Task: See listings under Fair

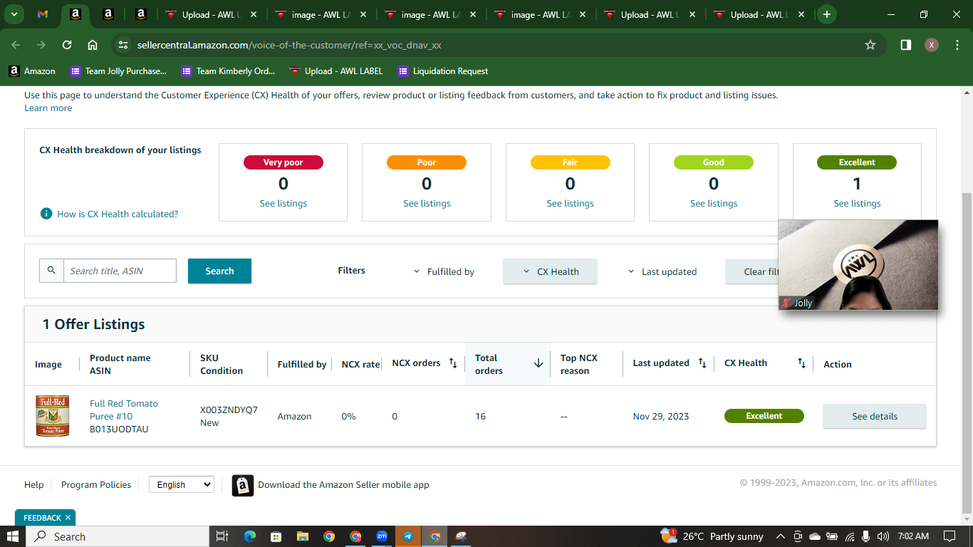Action: 571,203
